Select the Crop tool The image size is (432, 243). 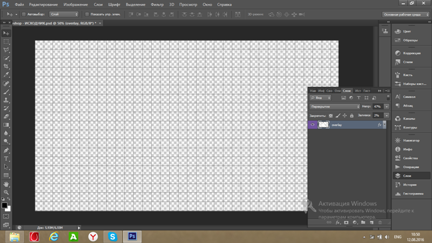[6, 66]
